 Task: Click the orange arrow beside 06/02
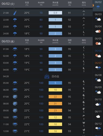point(93,5)
